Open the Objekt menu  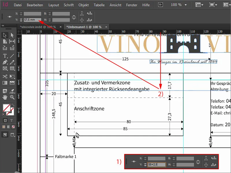83,5
